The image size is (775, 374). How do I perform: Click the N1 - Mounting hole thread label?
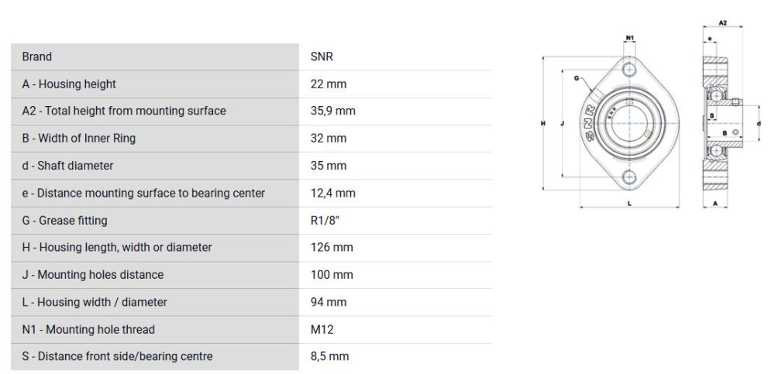pos(88,330)
